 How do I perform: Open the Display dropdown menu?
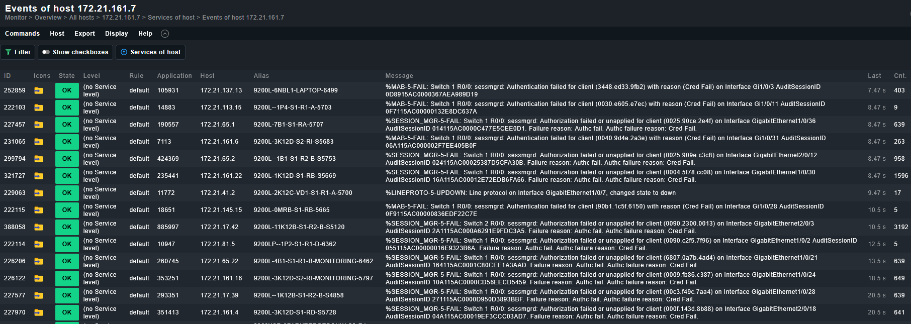click(116, 34)
